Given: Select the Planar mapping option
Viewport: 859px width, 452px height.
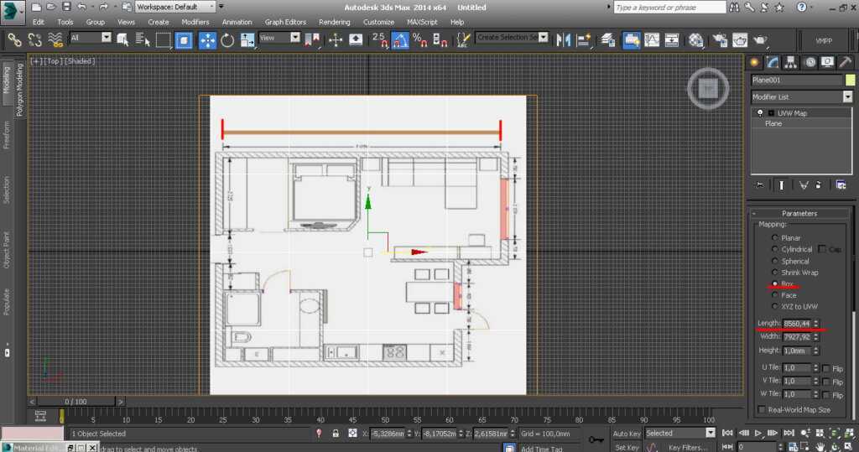Looking at the screenshot, I should click(x=773, y=238).
